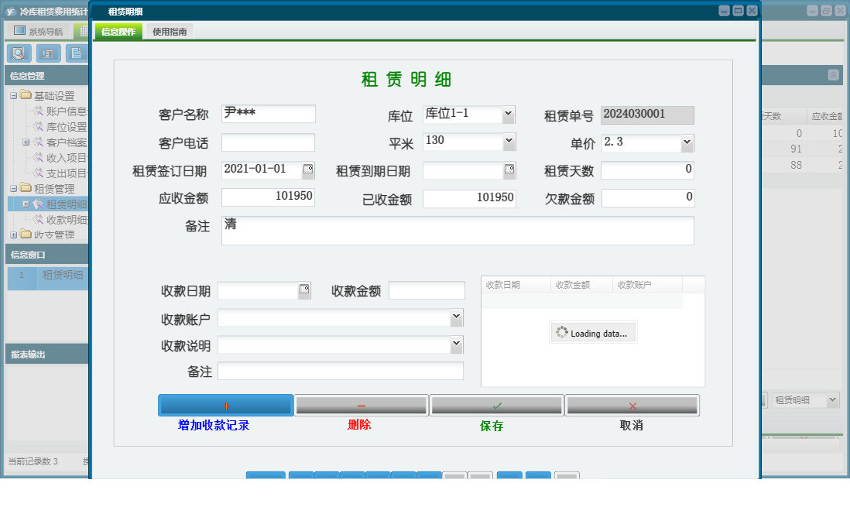Click the payment section 备注 input field
The height and width of the screenshot is (507, 850).
click(341, 371)
